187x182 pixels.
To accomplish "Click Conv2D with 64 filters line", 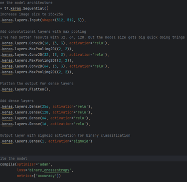I will pos(54,66).
